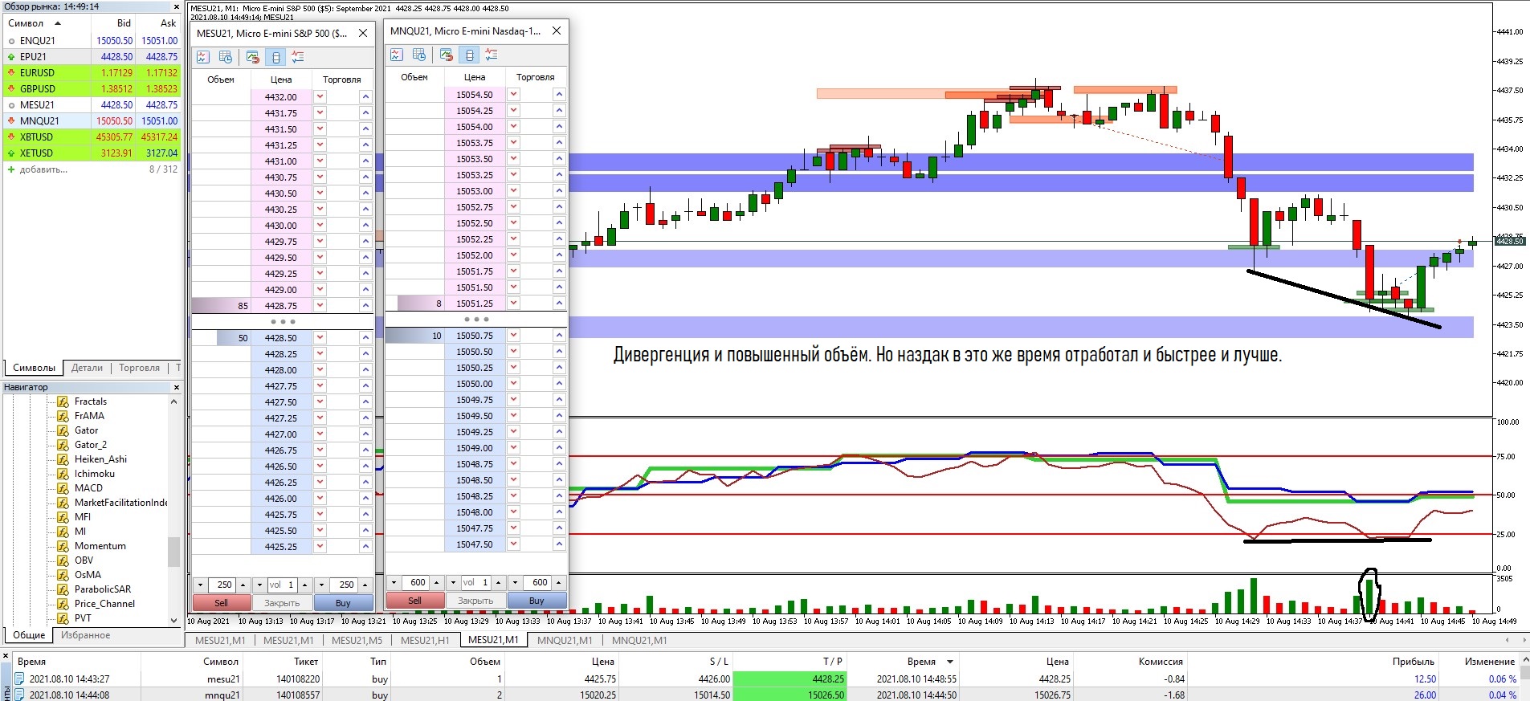Click red-blue list icon in MESU21 depth toolbar
This screenshot has height=701, width=1530.
(x=298, y=57)
